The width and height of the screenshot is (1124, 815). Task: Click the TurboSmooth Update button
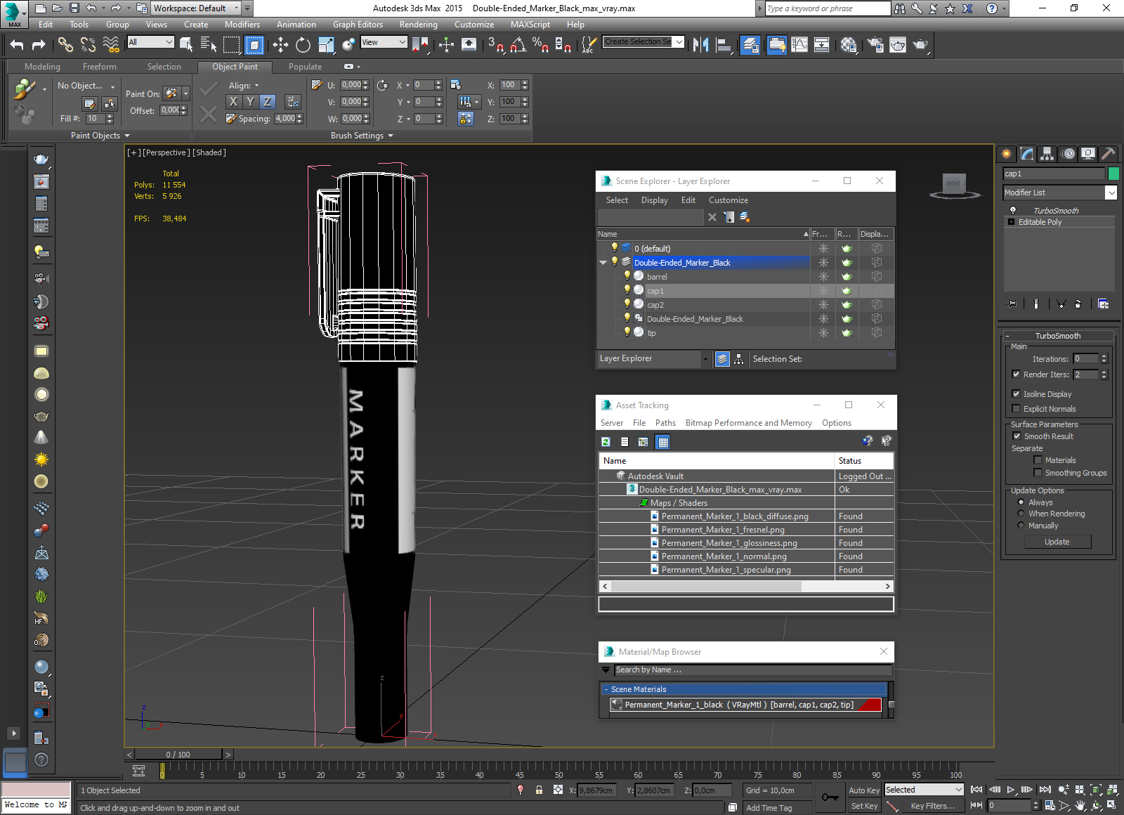(x=1057, y=542)
